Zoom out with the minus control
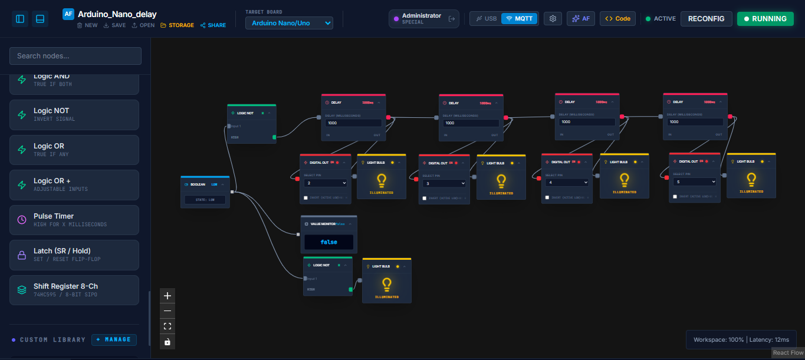The image size is (805, 360). 167,311
